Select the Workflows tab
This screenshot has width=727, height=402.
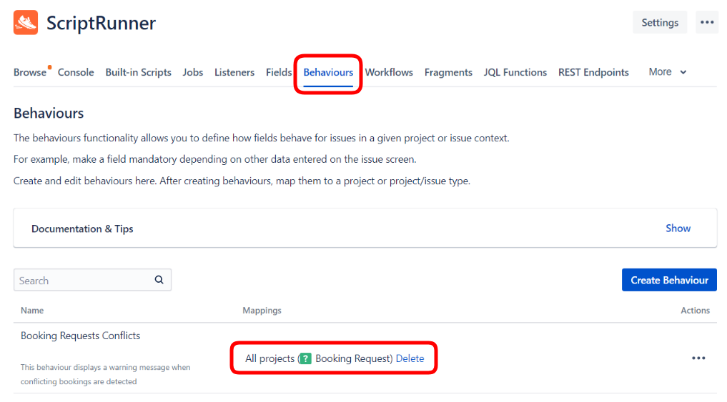tap(389, 72)
